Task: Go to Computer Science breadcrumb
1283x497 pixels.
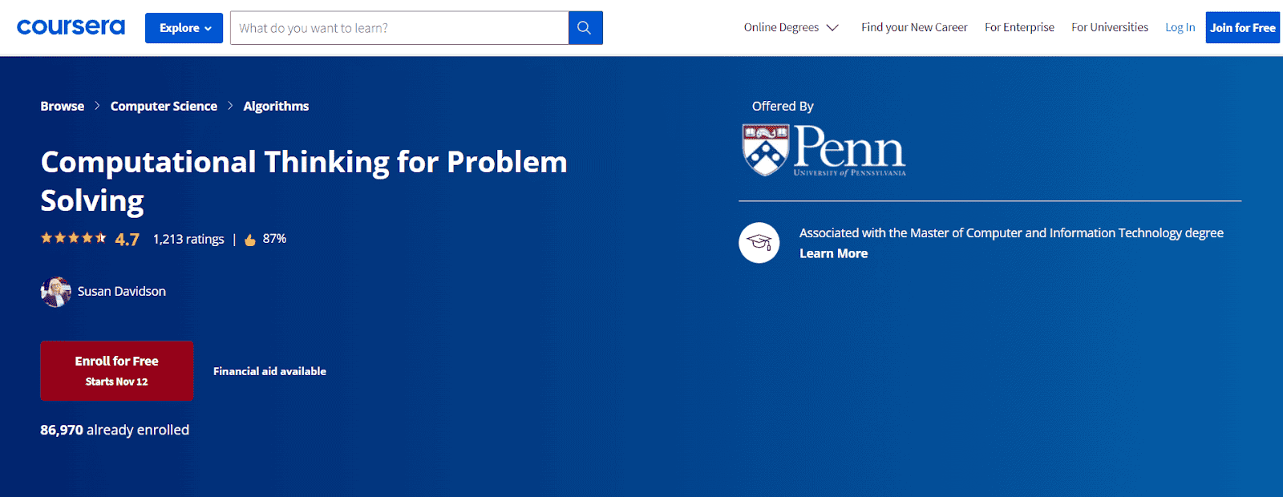Action: pos(164,106)
